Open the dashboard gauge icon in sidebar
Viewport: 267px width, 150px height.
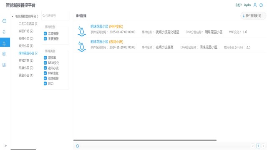[5, 21]
